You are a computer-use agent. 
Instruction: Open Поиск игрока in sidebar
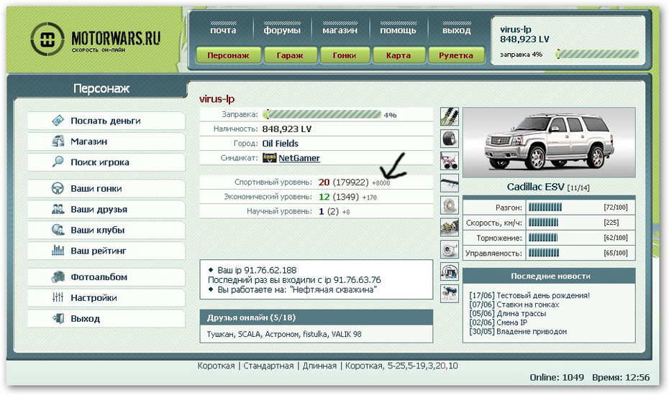pyautogui.click(x=106, y=162)
